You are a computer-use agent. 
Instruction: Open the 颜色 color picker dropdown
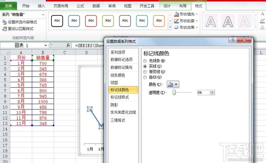(x=173, y=84)
